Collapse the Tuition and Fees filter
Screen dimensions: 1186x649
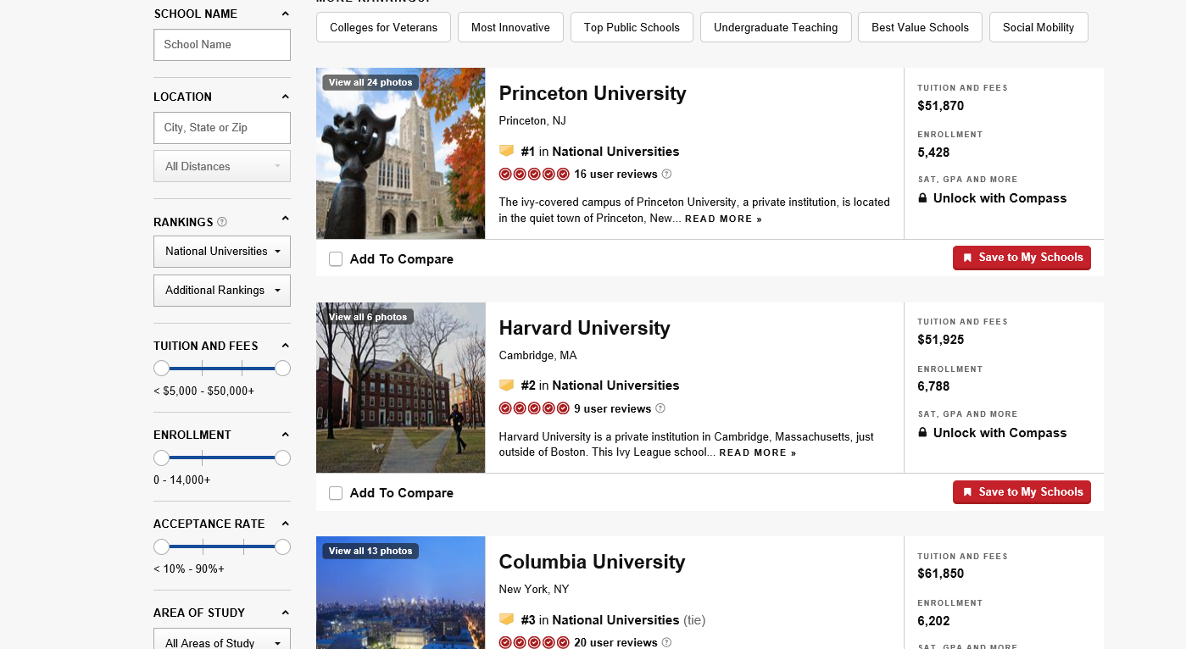tap(285, 346)
